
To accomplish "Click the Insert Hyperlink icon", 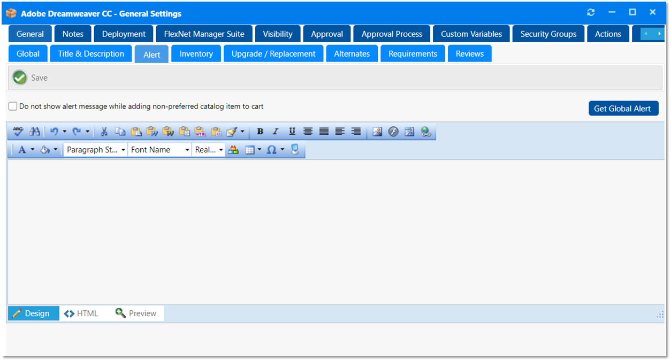I will point(426,132).
